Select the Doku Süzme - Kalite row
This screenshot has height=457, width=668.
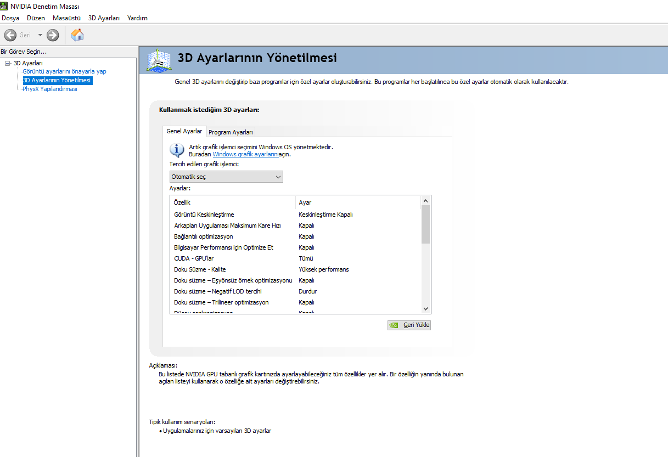click(x=295, y=269)
